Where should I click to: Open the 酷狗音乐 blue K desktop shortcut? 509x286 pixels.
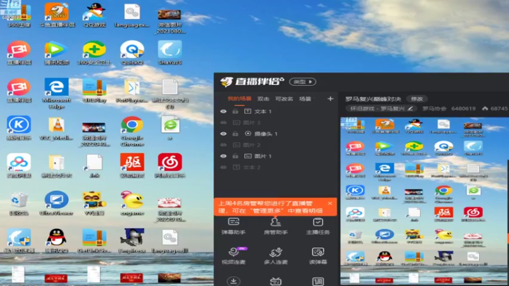[x=19, y=128]
